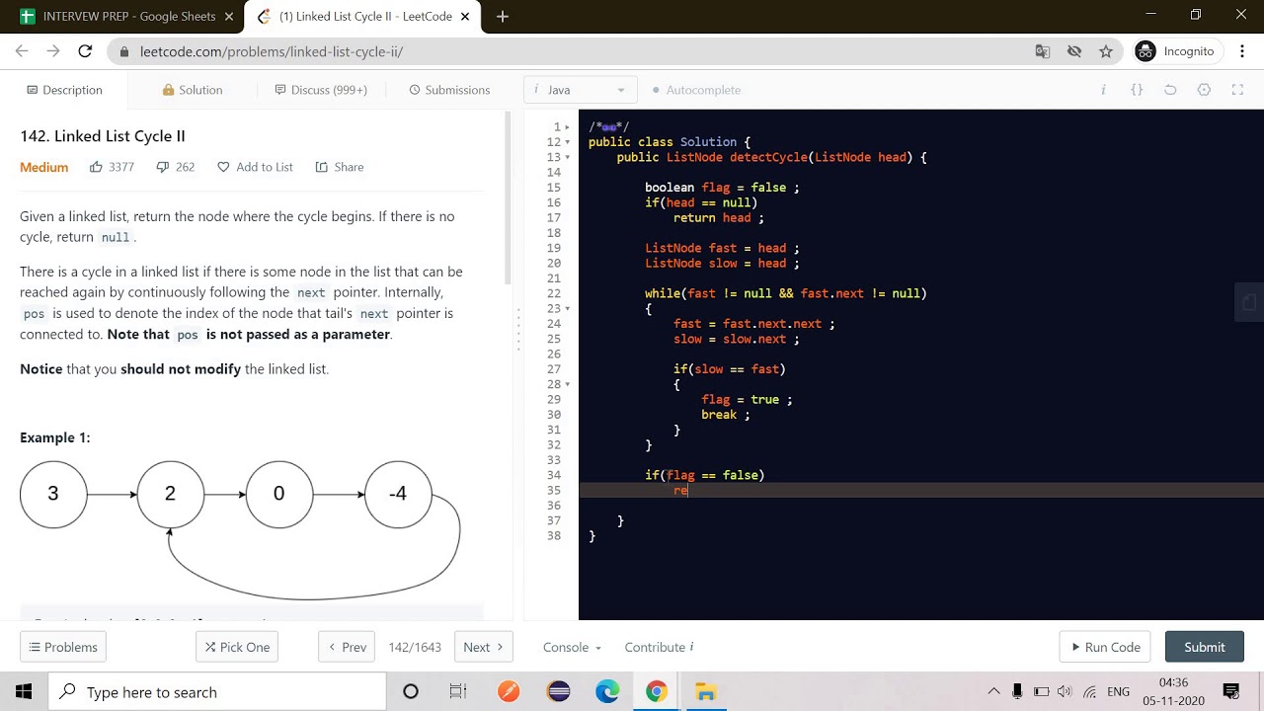Image resolution: width=1264 pixels, height=711 pixels.
Task: Click the description panel scrollbar
Action: pyautogui.click(x=509, y=197)
